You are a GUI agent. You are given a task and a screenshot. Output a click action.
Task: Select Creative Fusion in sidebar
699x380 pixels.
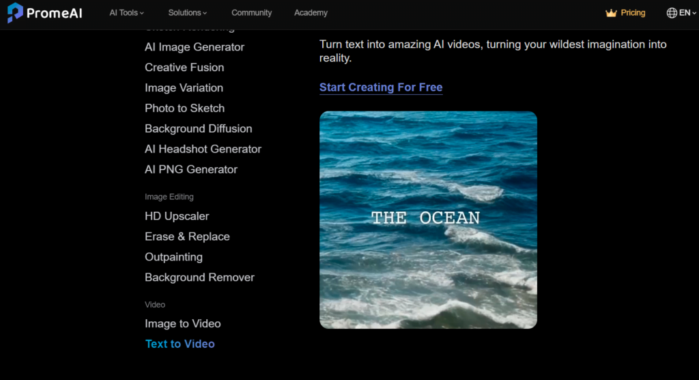pyautogui.click(x=184, y=68)
